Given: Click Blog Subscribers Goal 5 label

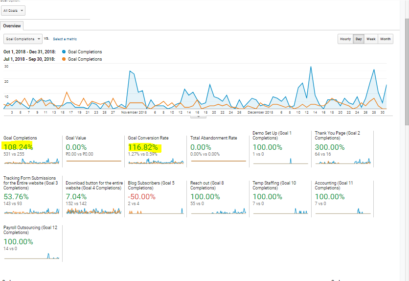Looking at the screenshot, I should coord(151,185).
